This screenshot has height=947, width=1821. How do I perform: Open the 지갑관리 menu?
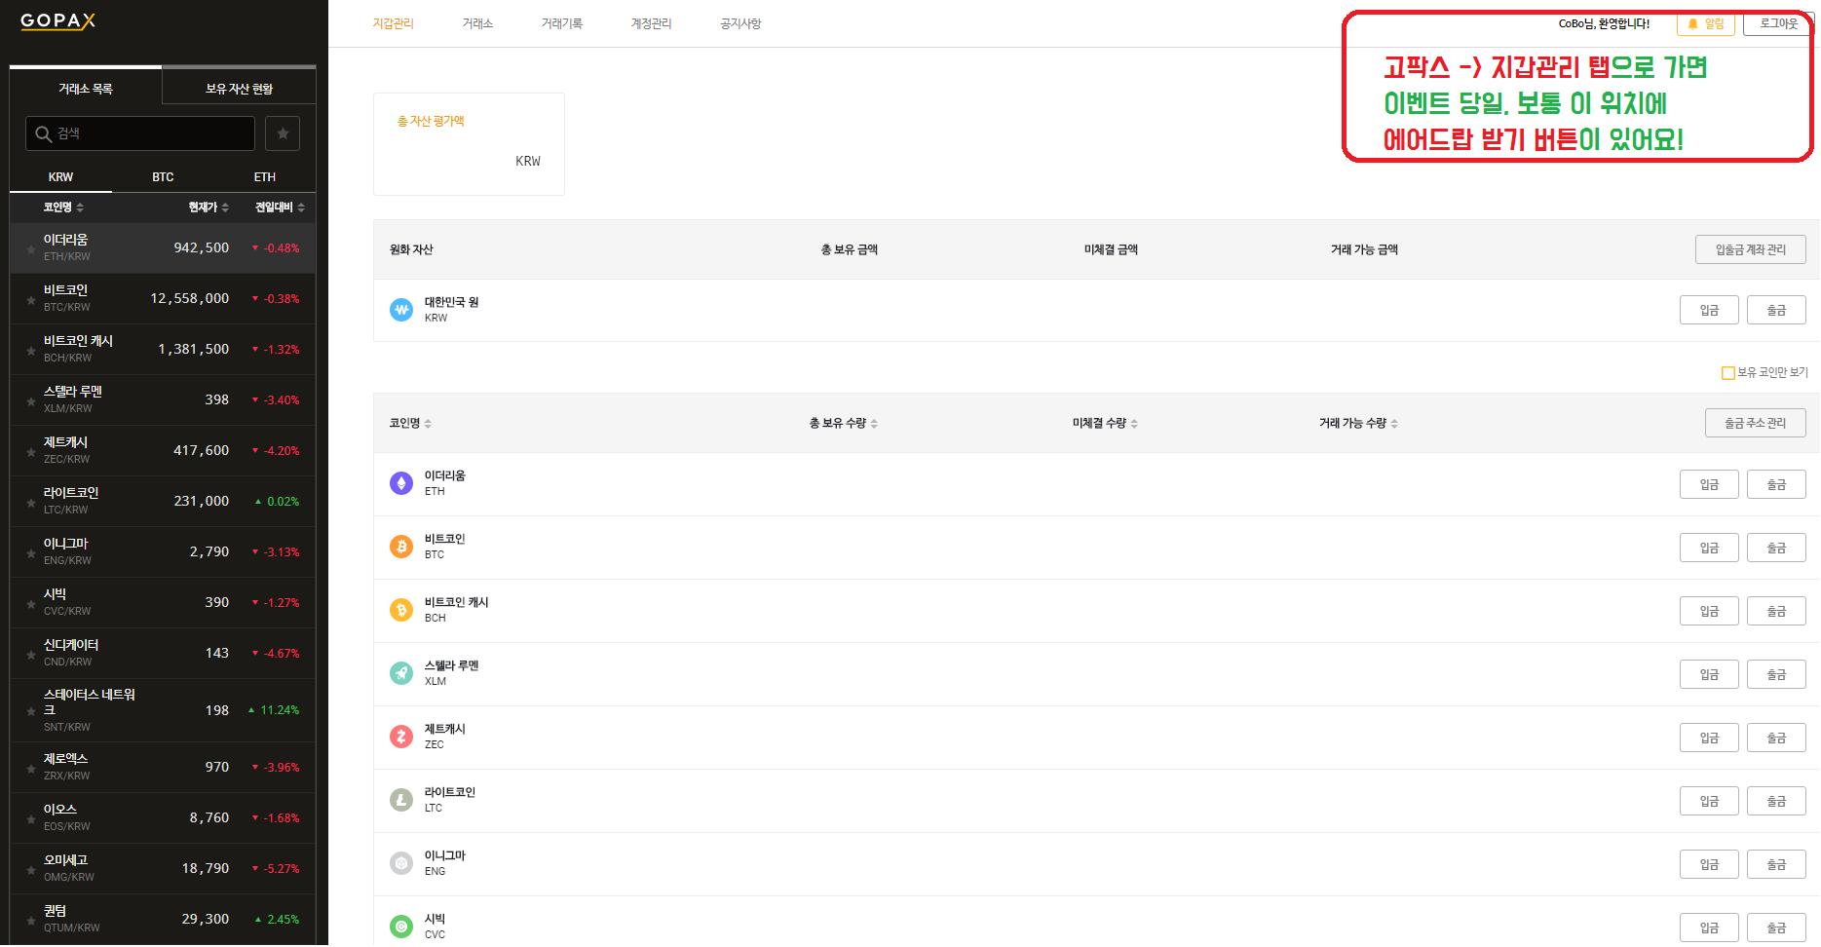(394, 23)
